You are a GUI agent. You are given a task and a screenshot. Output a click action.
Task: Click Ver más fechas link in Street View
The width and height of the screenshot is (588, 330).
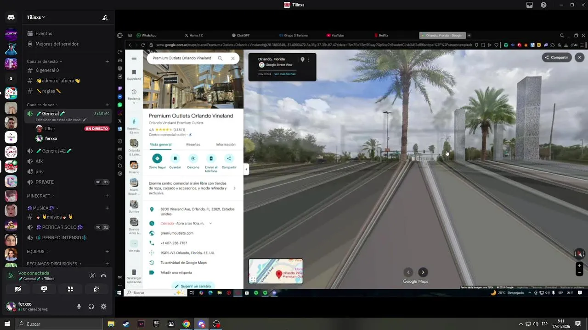(285, 74)
